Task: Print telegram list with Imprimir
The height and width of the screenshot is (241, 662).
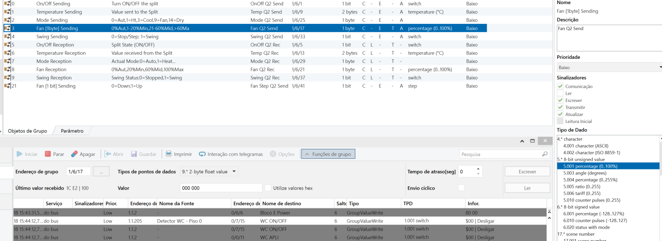Action: [x=179, y=154]
